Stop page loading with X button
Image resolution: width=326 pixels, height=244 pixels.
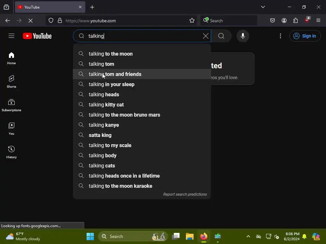click(30, 21)
